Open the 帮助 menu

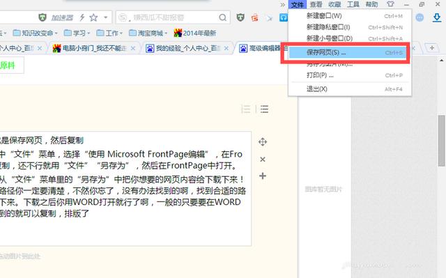(x=371, y=5)
